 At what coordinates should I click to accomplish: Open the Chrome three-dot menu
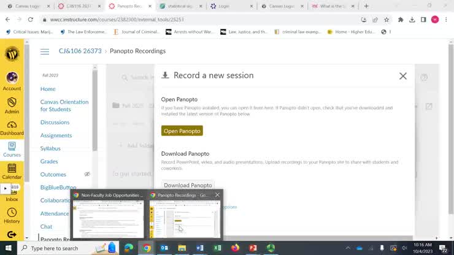click(x=446, y=20)
